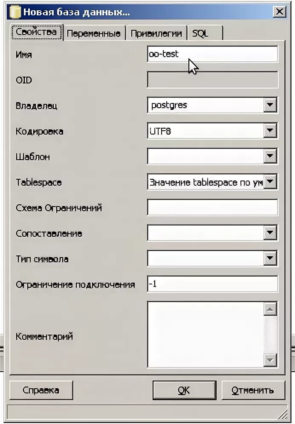
Task: Expand the Шаблон dropdown arrow
Action: (270, 156)
